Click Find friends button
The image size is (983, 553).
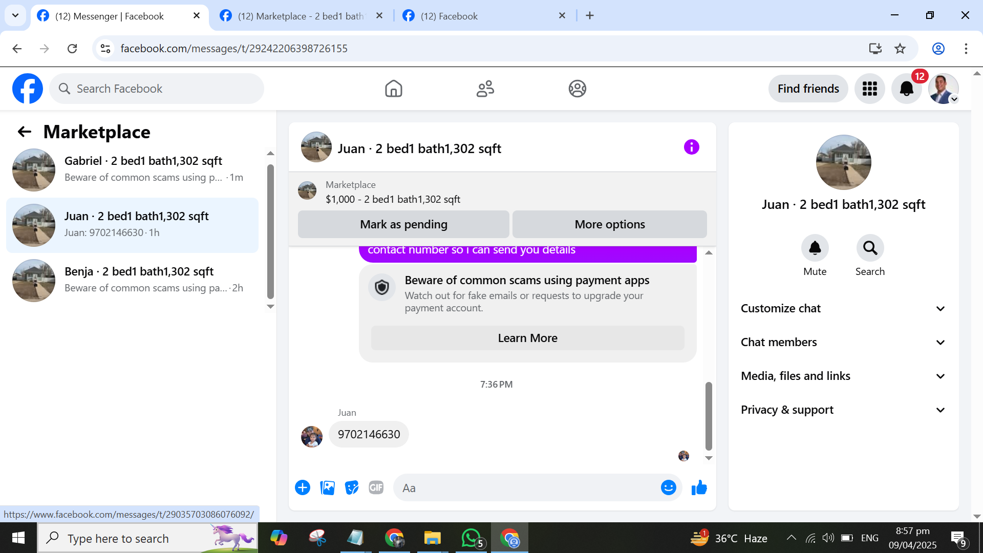click(808, 89)
